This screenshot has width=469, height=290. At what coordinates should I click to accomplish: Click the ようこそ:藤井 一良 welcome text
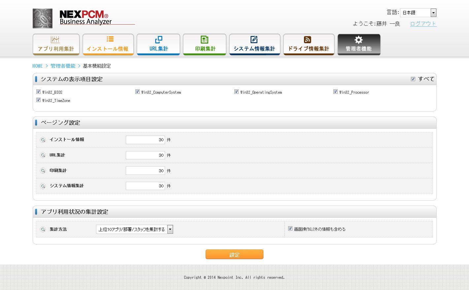point(376,24)
